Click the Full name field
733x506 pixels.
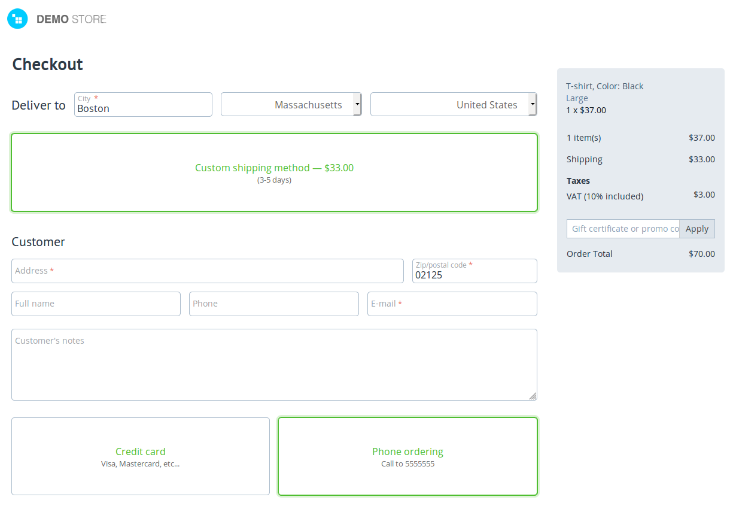pyautogui.click(x=96, y=304)
